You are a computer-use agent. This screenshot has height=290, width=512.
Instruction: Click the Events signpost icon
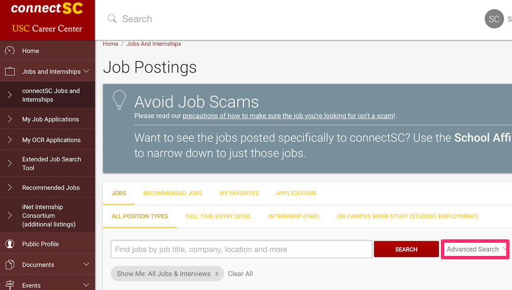(10, 285)
